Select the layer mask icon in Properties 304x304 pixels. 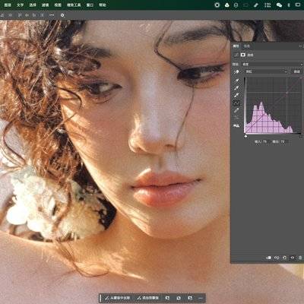[243, 55]
